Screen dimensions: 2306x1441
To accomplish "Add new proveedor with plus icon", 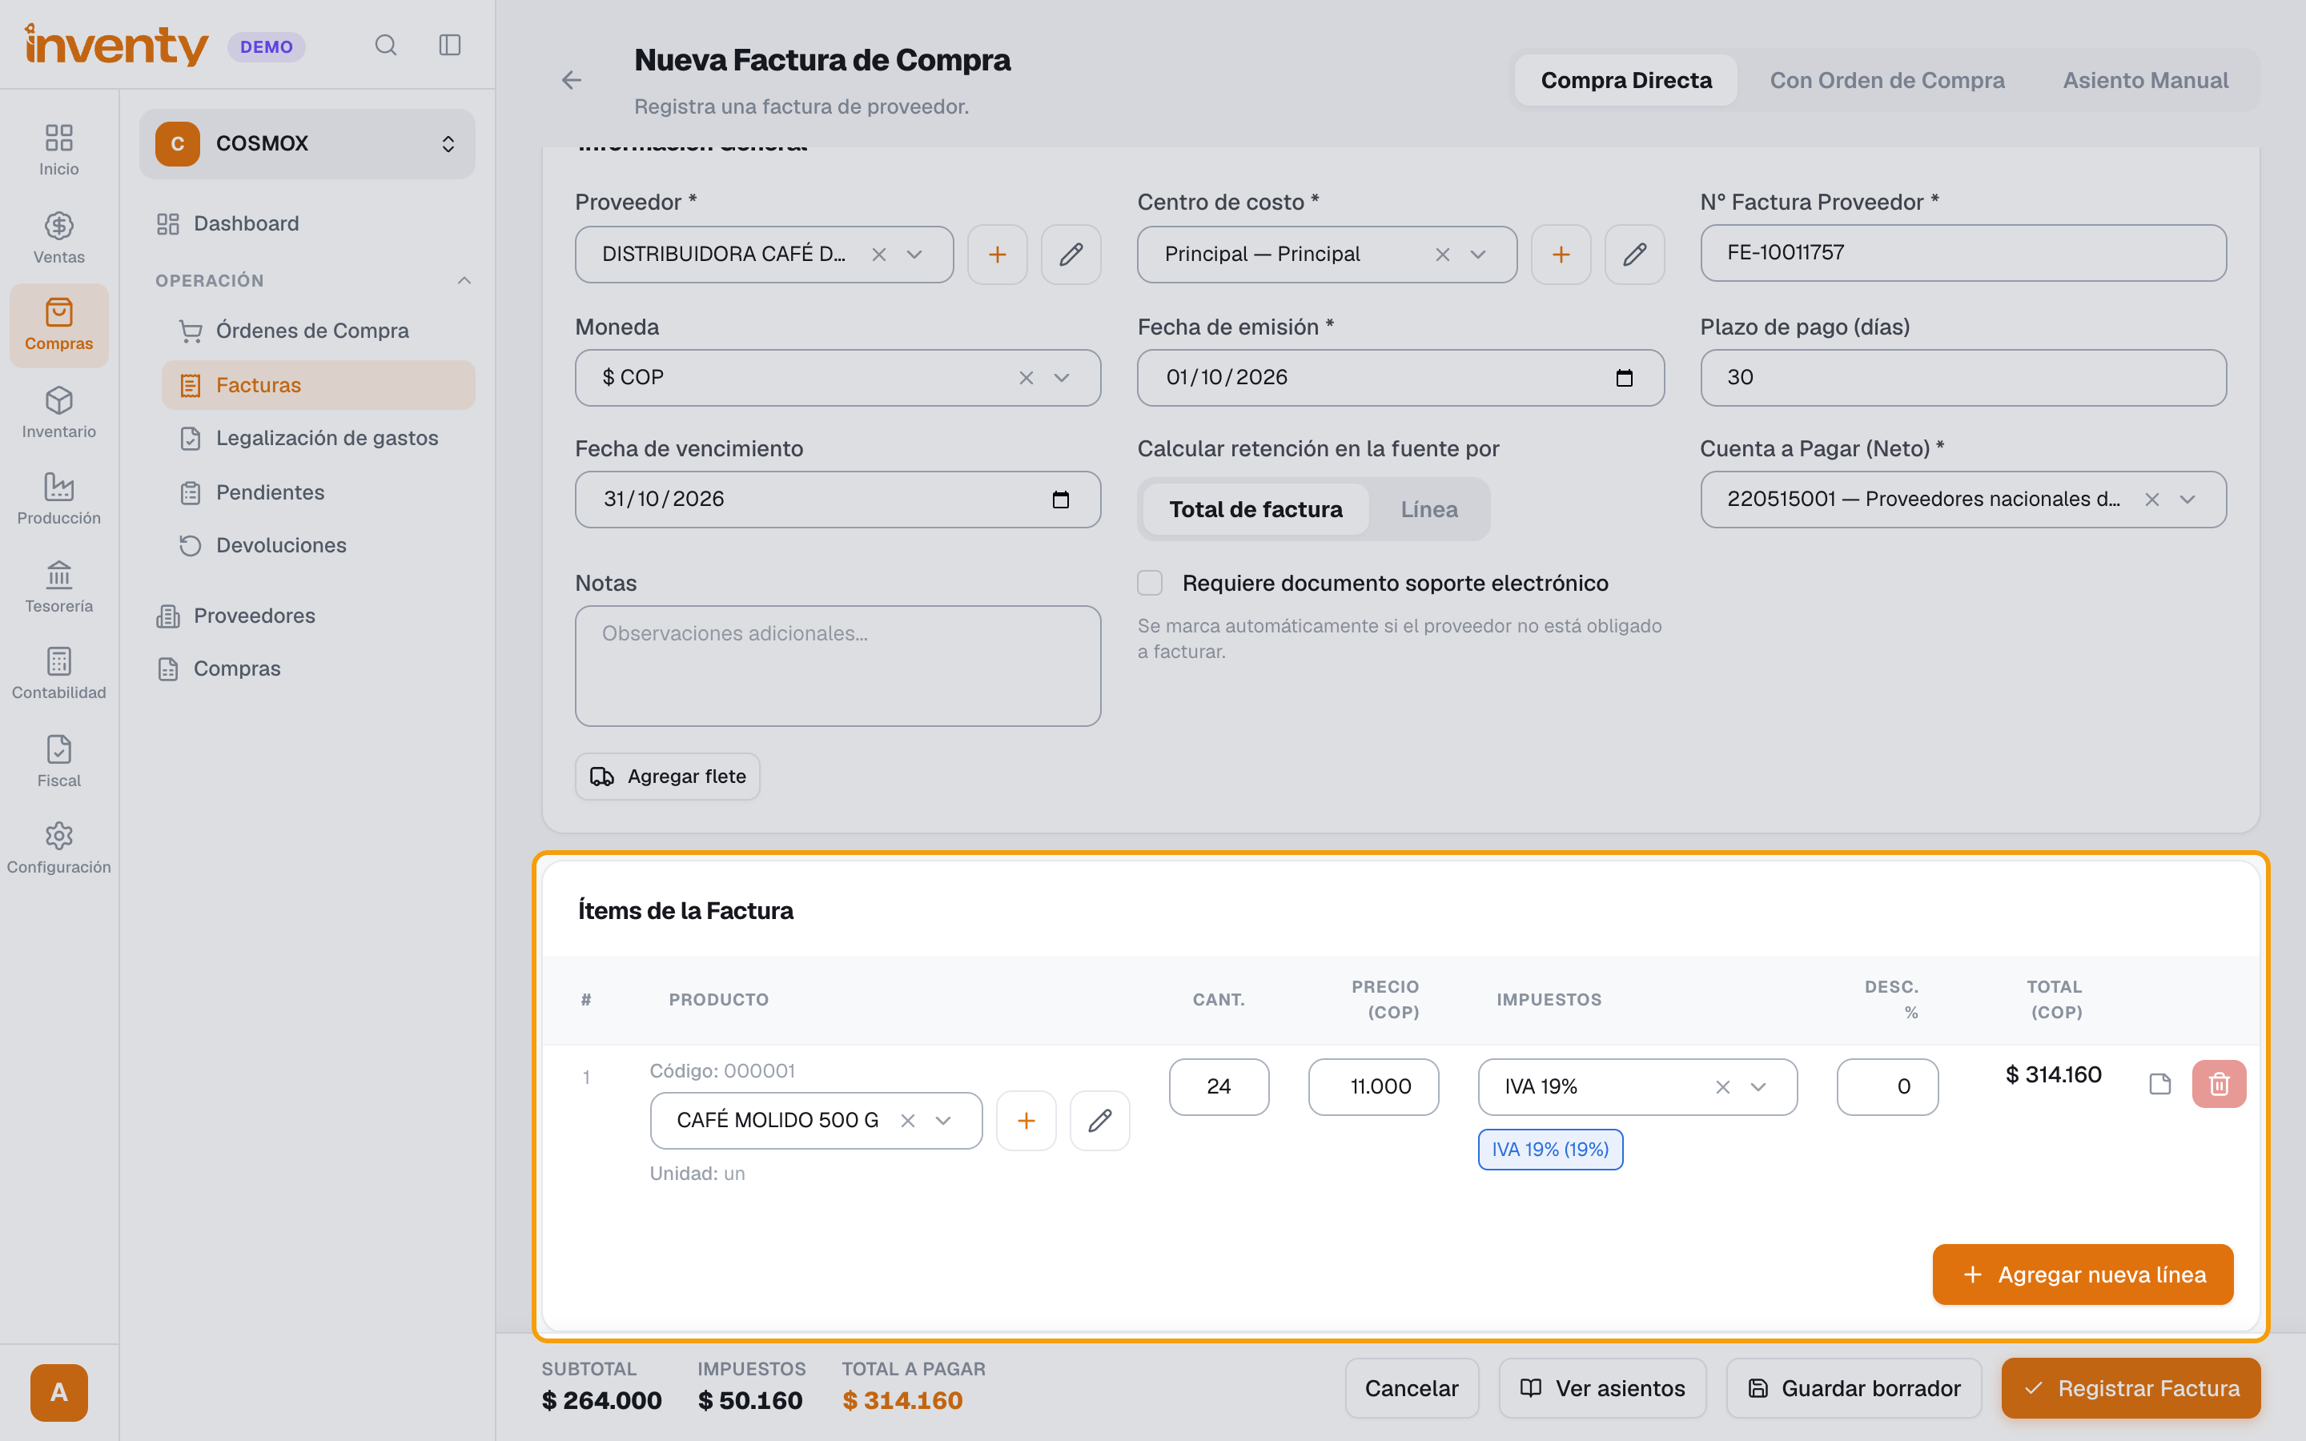I will pos(997,255).
